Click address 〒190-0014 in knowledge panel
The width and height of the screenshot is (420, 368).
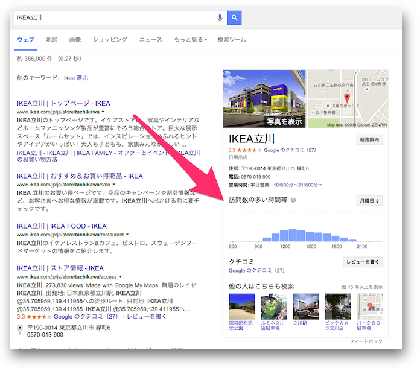pos(275,168)
